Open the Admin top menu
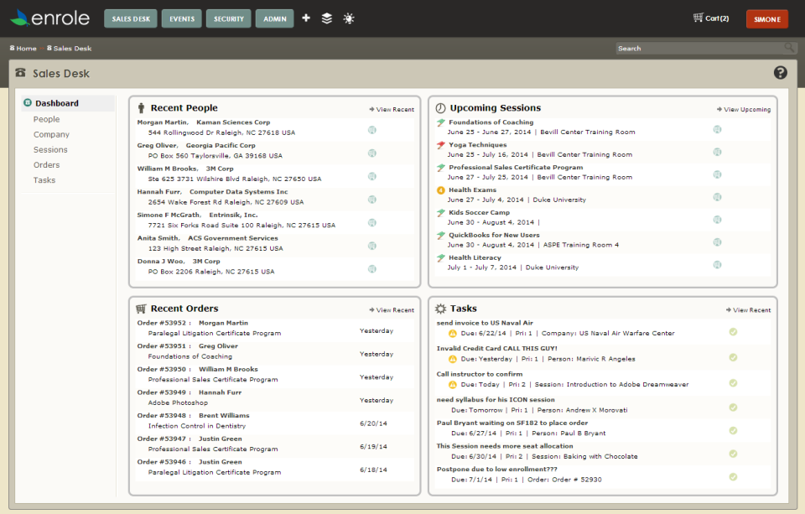Image resolution: width=805 pixels, height=514 pixels. [275, 18]
